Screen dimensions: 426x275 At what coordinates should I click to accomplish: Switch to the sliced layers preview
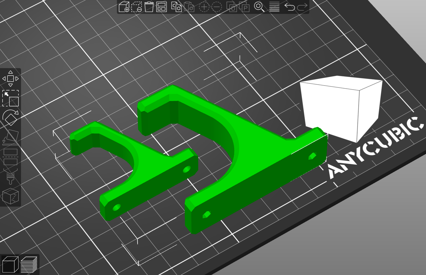pyautogui.click(x=29, y=264)
